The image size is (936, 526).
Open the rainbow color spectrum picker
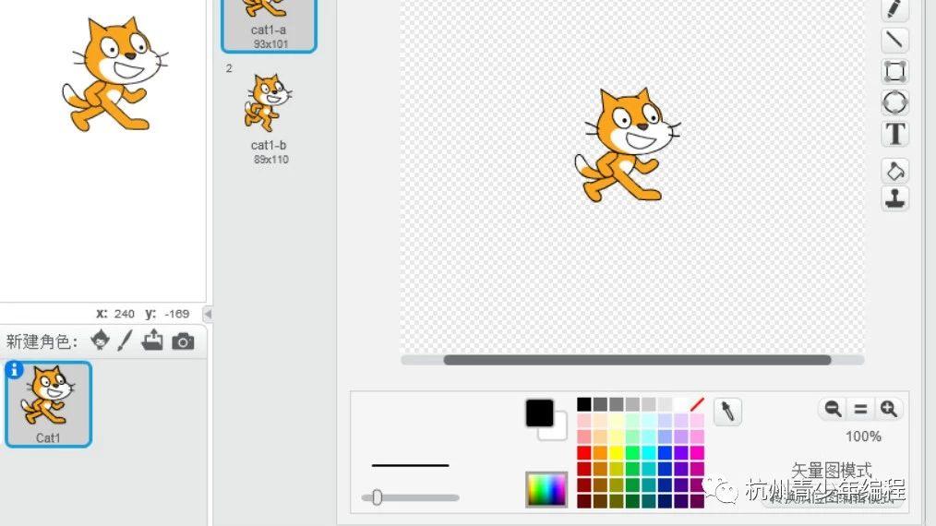point(546,490)
